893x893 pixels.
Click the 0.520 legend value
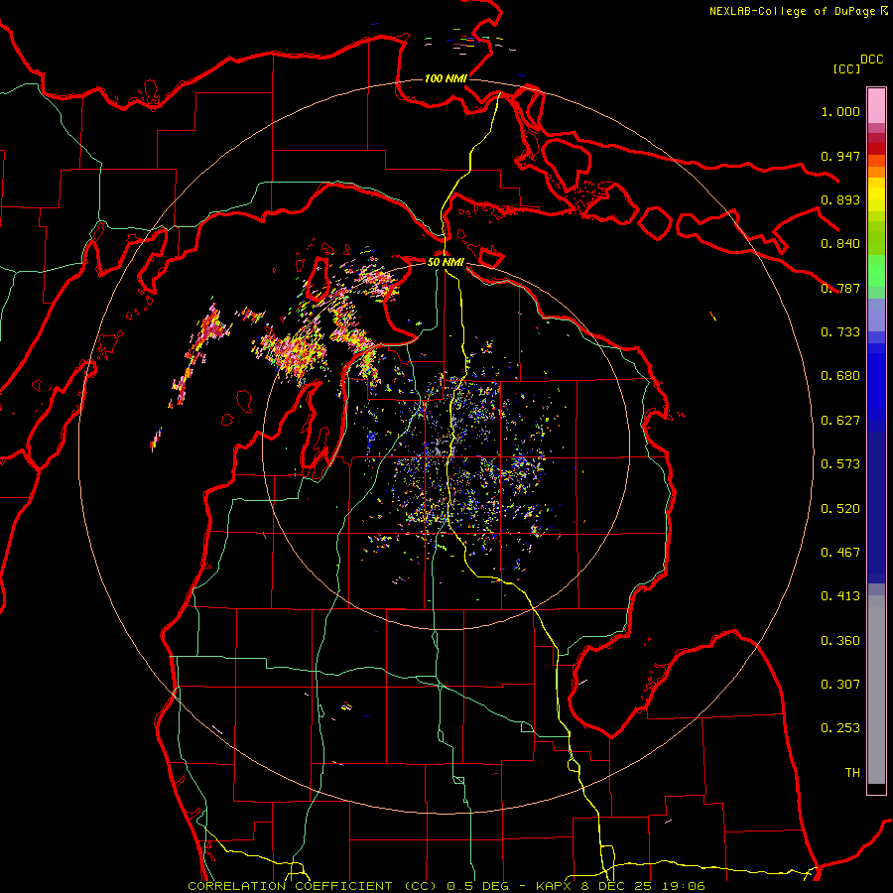[840, 509]
